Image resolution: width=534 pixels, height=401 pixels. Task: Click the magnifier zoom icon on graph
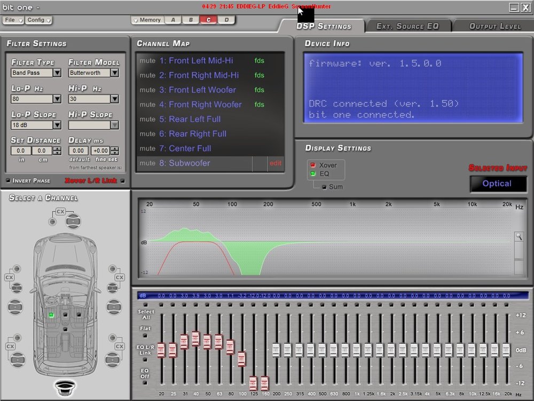point(519,236)
